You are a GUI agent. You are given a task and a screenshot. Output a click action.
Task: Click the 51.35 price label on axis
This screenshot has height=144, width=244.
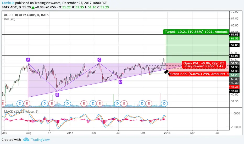[x=235, y=63]
